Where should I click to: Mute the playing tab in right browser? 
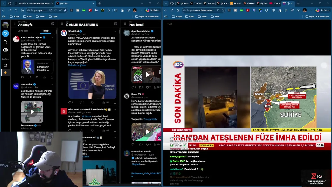[x=288, y=3]
